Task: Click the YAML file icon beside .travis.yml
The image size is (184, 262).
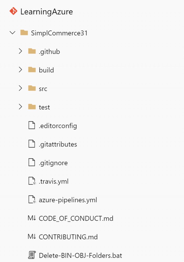Action: point(31,181)
